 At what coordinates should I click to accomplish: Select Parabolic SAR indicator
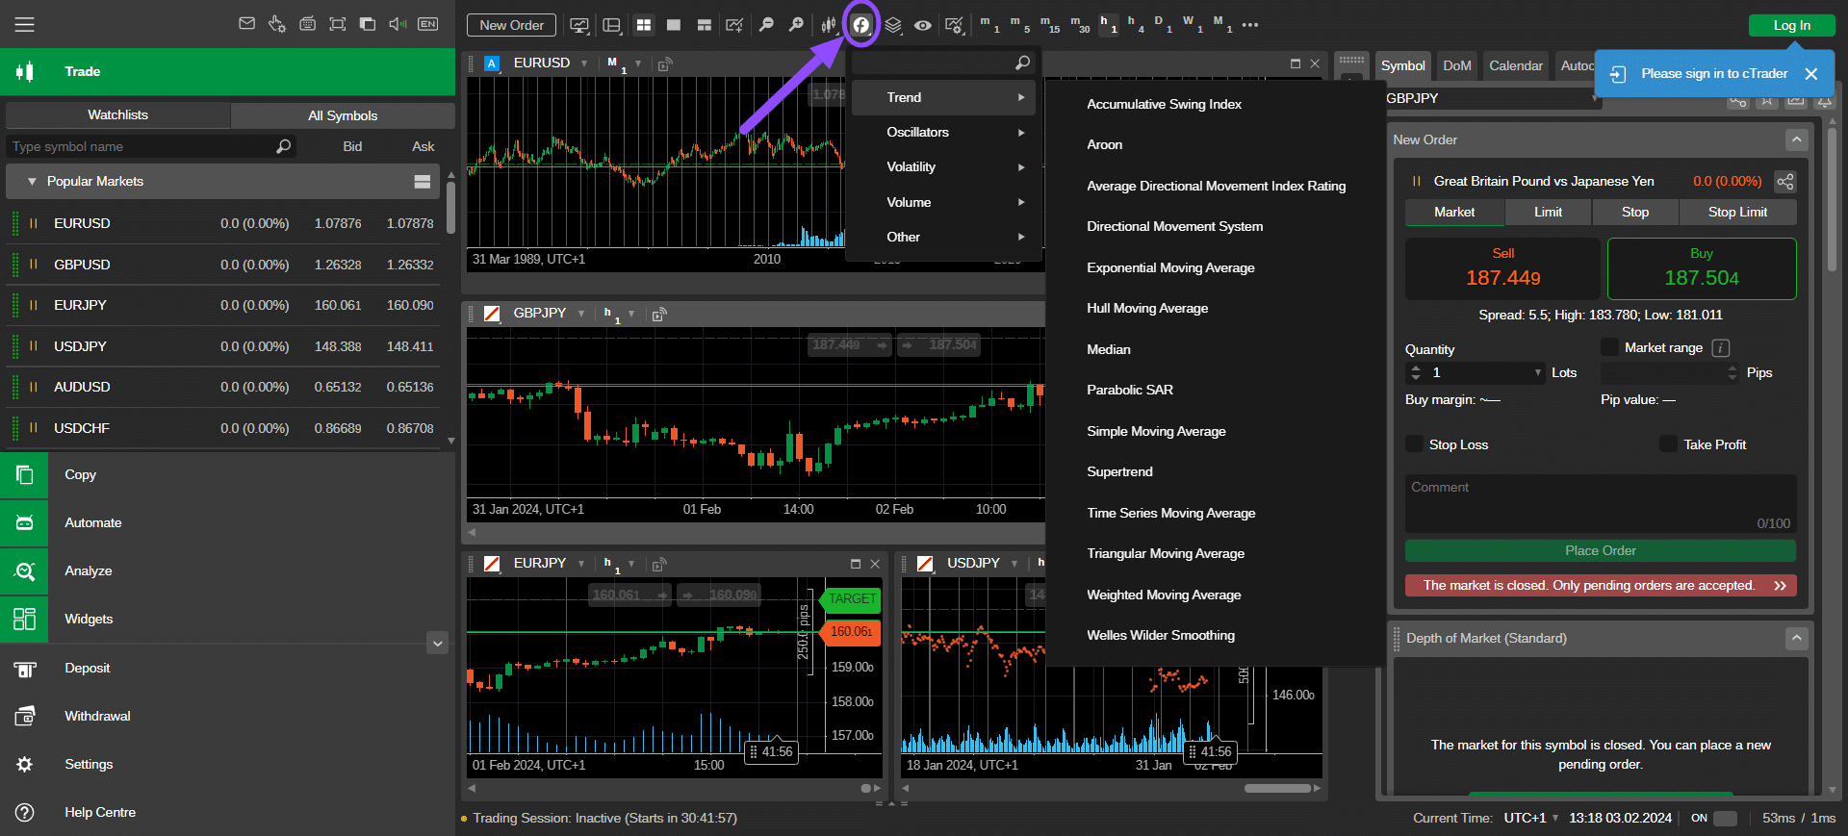click(1130, 391)
